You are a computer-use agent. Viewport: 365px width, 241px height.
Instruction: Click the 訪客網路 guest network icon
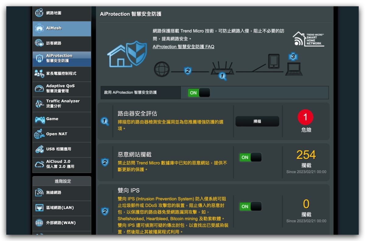point(39,43)
